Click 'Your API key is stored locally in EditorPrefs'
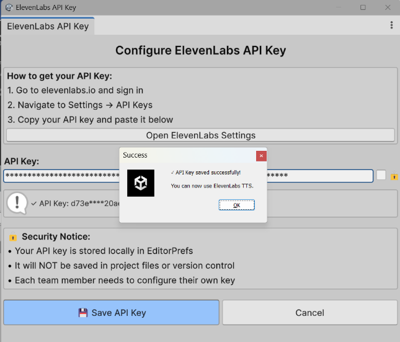This screenshot has height=342, width=400. tap(104, 251)
